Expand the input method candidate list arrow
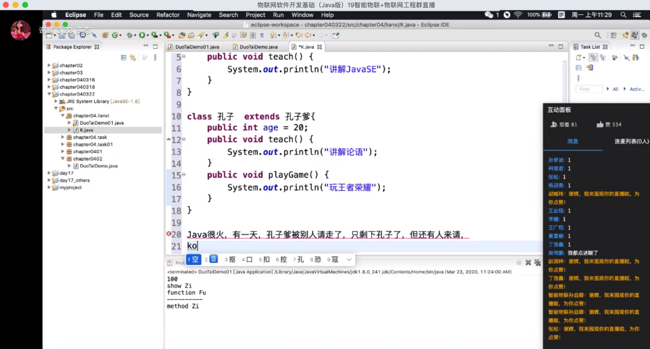 click(x=349, y=260)
